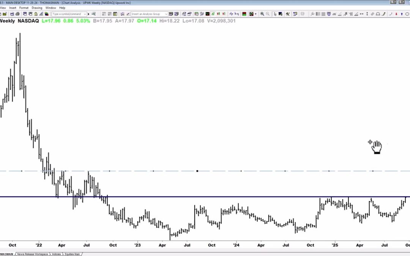Open the Format menu
This screenshot has width=410, height=256.
coord(24,8)
